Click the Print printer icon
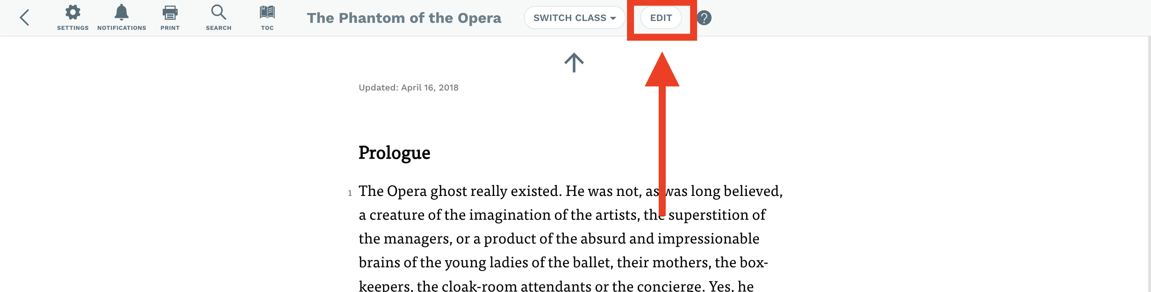 [x=170, y=13]
